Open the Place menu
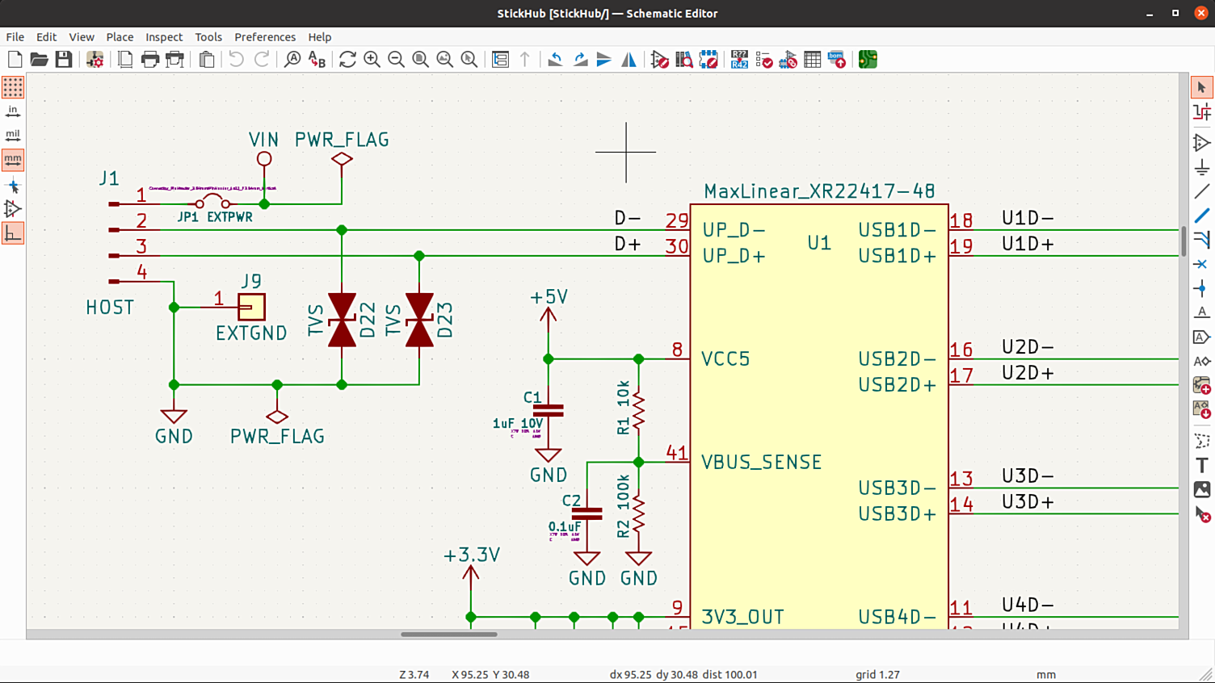The width and height of the screenshot is (1215, 683). (x=120, y=37)
